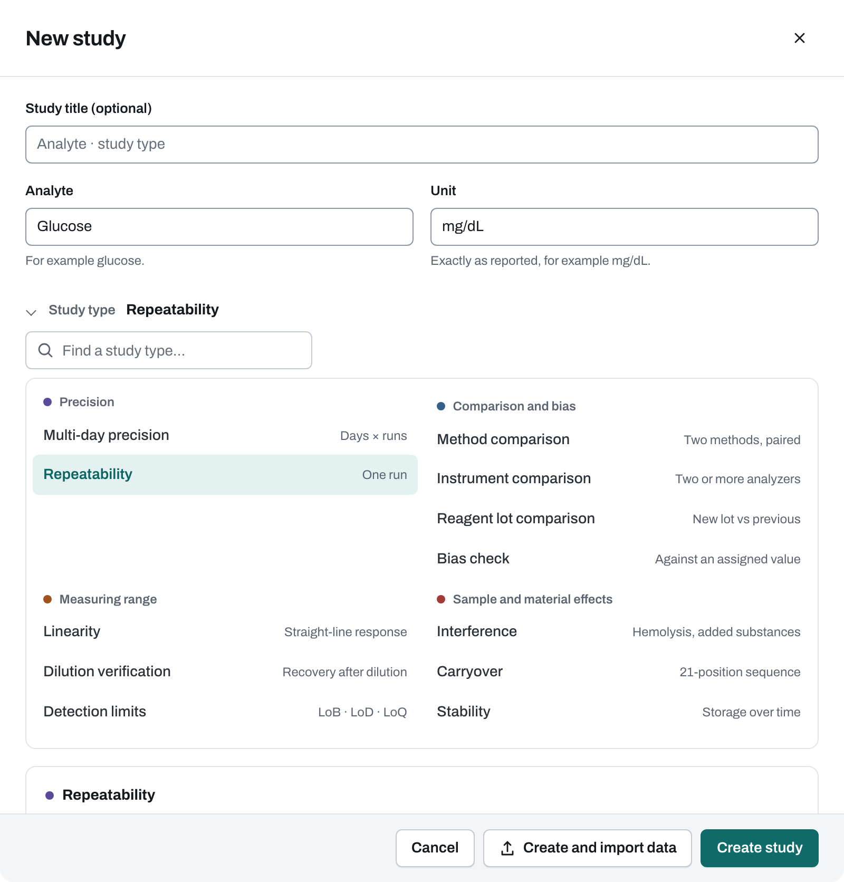The width and height of the screenshot is (844, 882).
Task: Select Linearity study type
Action: pos(225,631)
